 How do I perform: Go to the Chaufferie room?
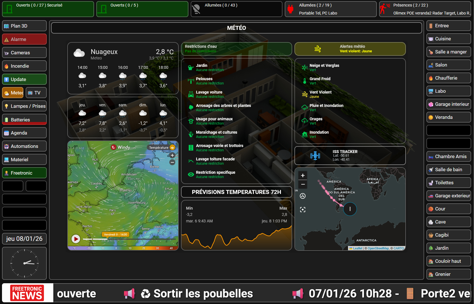point(448,78)
